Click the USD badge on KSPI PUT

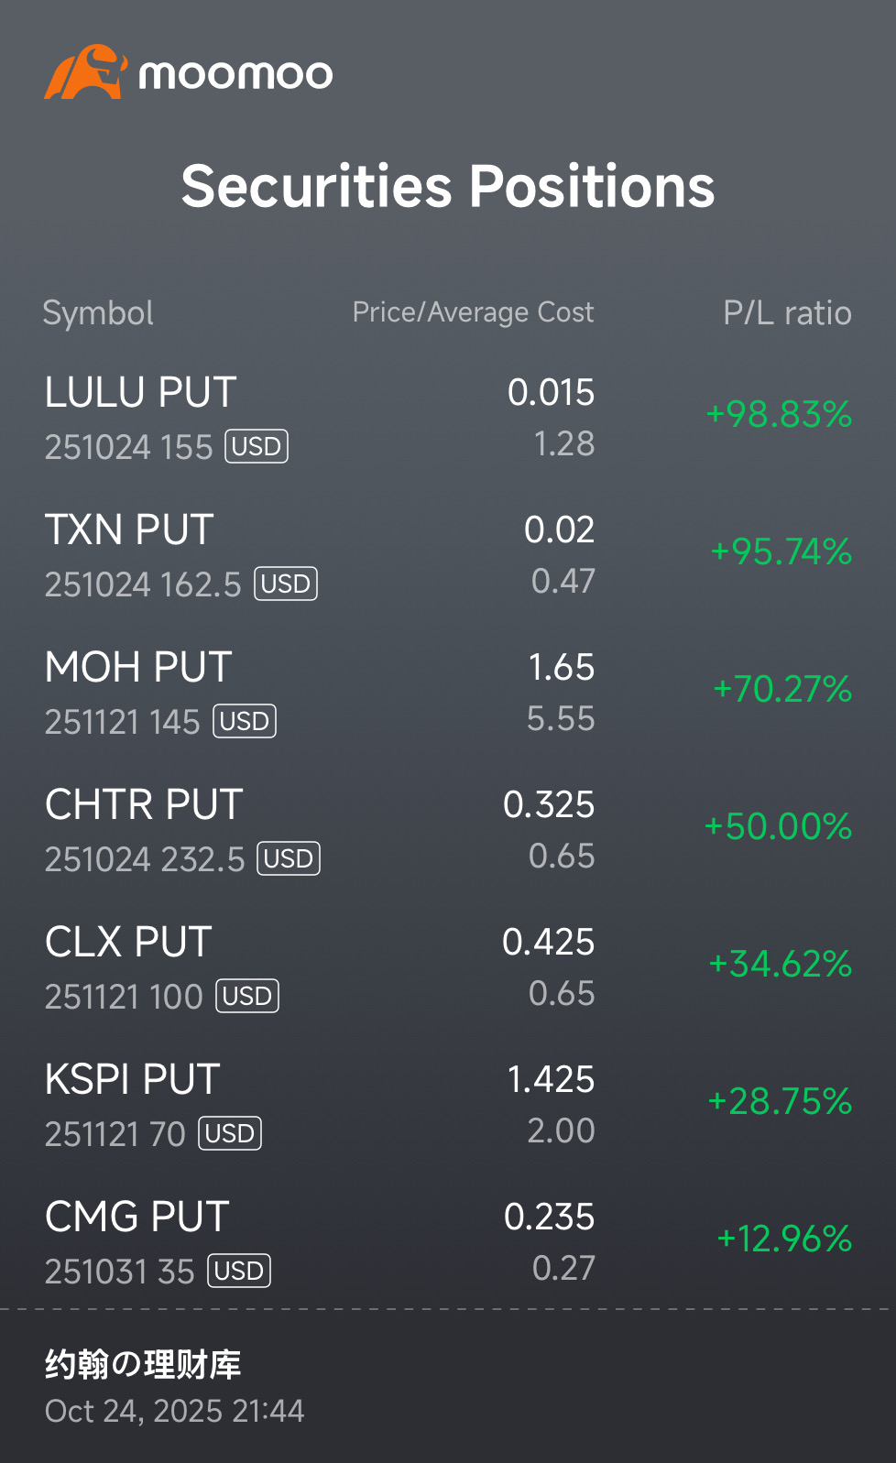point(230,1134)
